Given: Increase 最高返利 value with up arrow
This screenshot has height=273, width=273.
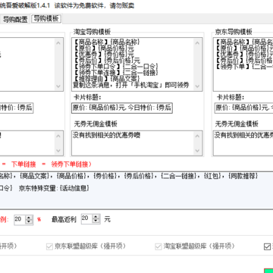Looking at the screenshot, I should 96,217.
